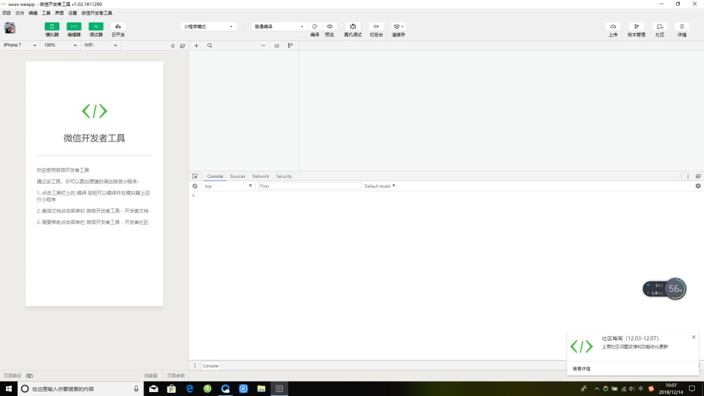
Task: Open the 文件 menu
Action: pyautogui.click(x=20, y=13)
